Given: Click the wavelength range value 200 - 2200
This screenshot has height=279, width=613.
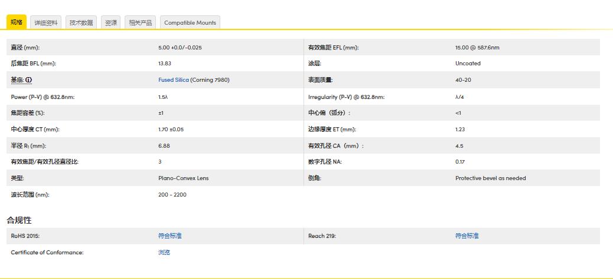Looking at the screenshot, I should tap(172, 195).
